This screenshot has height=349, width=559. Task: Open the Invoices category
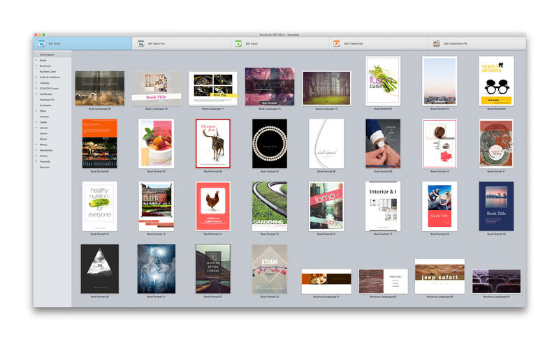[45, 117]
